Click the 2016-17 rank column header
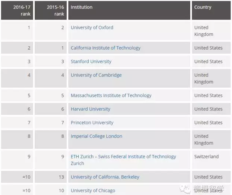232x195 pixels. click(x=17, y=10)
